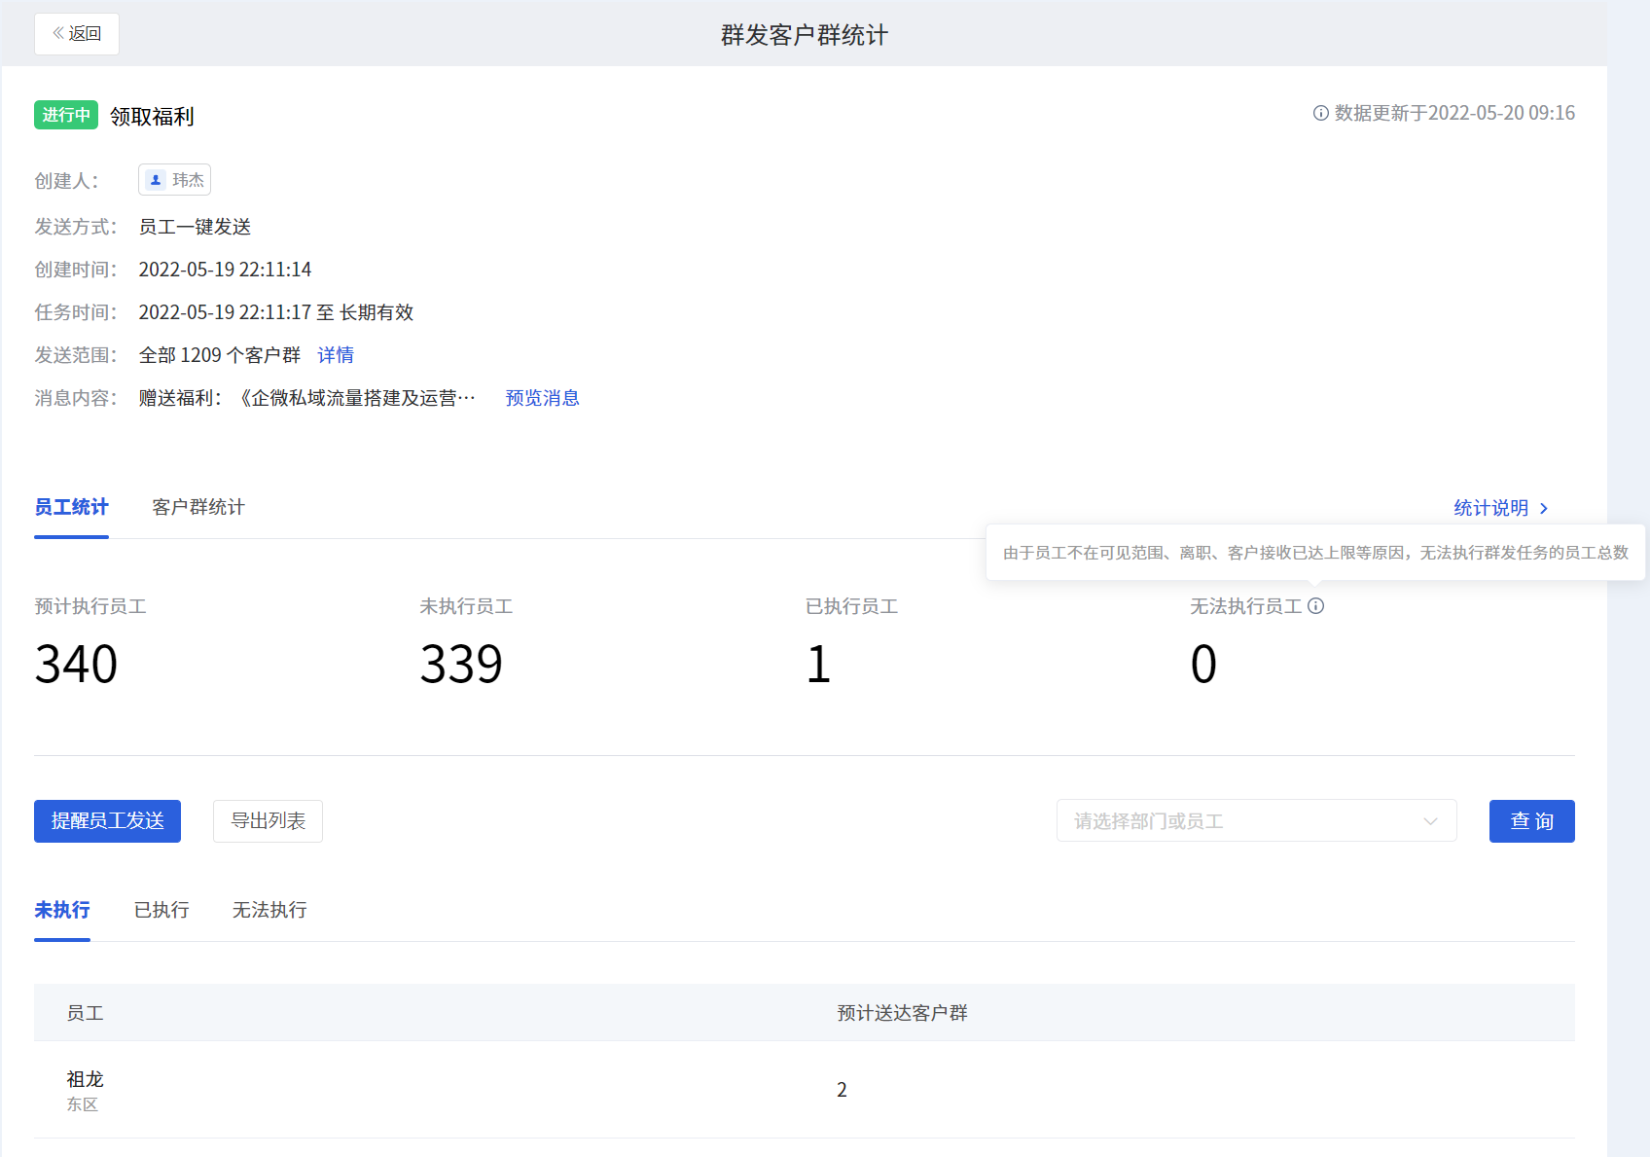The image size is (1650, 1157).
Task: Switch to the 客户群统计 tab
Action: pyautogui.click(x=198, y=507)
